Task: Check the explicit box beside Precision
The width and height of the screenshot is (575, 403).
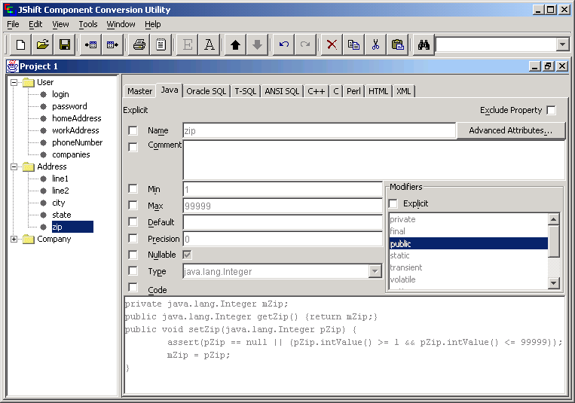Action: tap(133, 238)
